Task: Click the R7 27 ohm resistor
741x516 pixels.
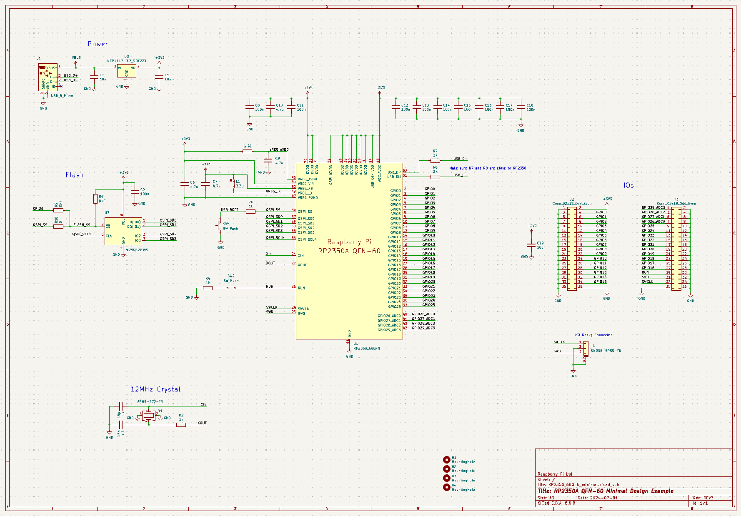Action: [435, 160]
